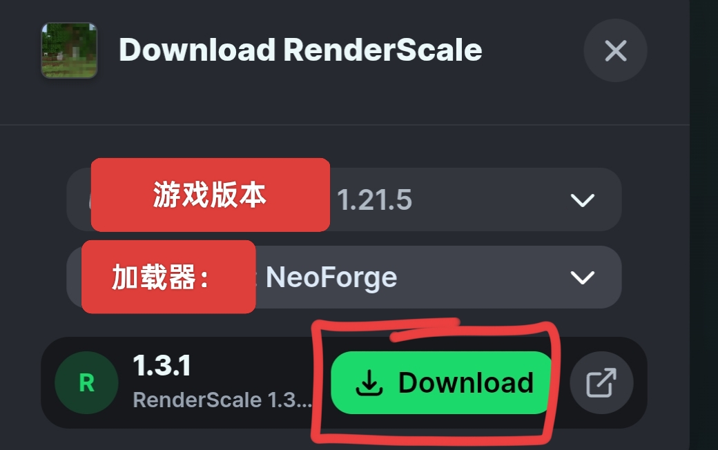Select the NeoForge loader text
The height and width of the screenshot is (450, 718).
tap(331, 278)
